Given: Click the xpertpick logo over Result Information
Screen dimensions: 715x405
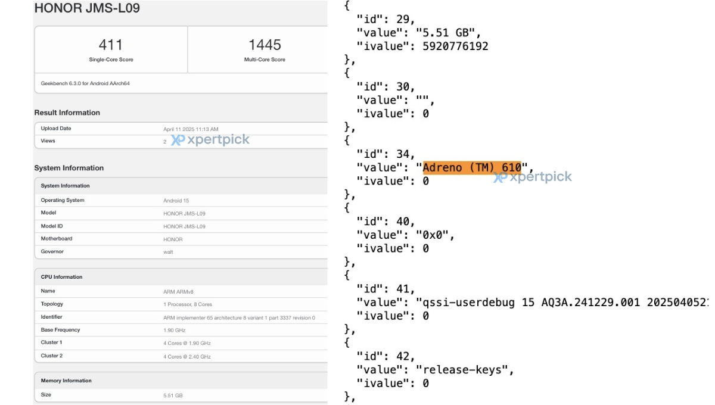Looking at the screenshot, I should [x=210, y=140].
